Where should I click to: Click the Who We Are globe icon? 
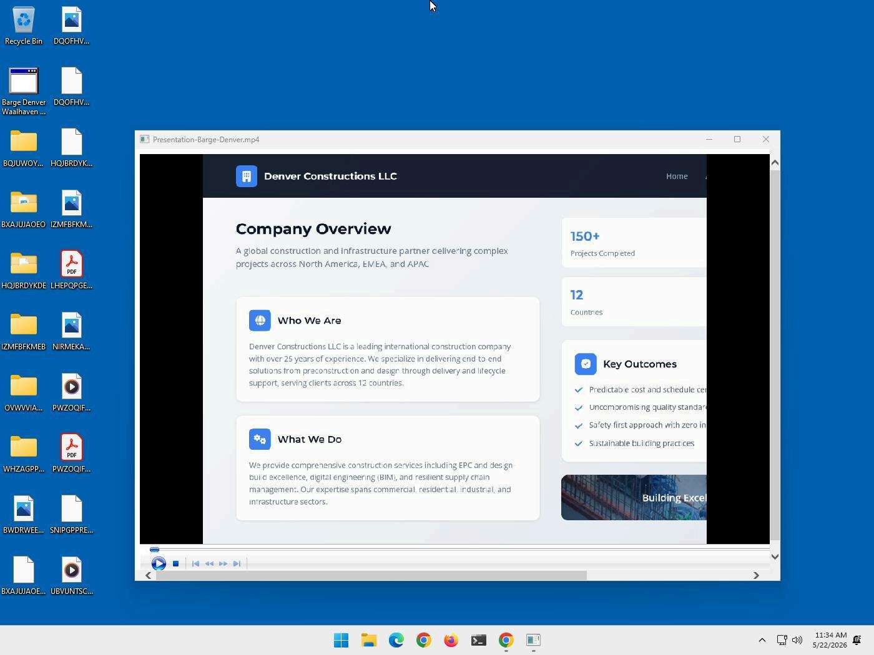260,321
